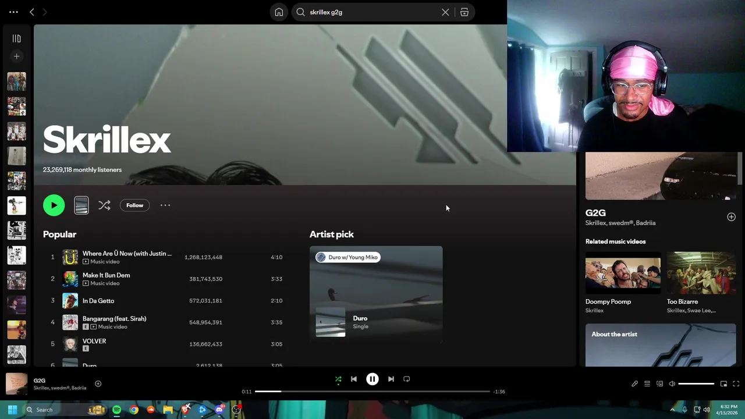
Task: Select 'In Da Getto' track
Action: tap(163, 301)
